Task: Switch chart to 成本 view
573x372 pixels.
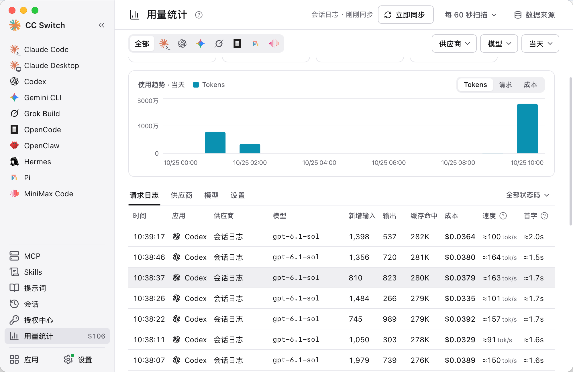Action: click(x=530, y=85)
